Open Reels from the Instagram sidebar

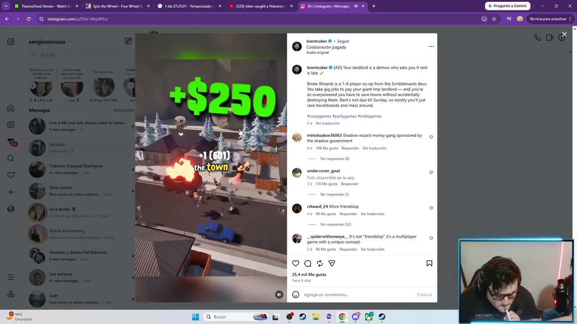11,125
